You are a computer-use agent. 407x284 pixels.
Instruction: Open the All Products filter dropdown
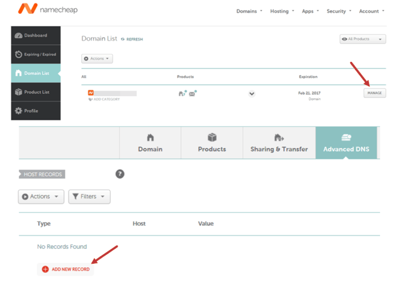[x=363, y=39]
